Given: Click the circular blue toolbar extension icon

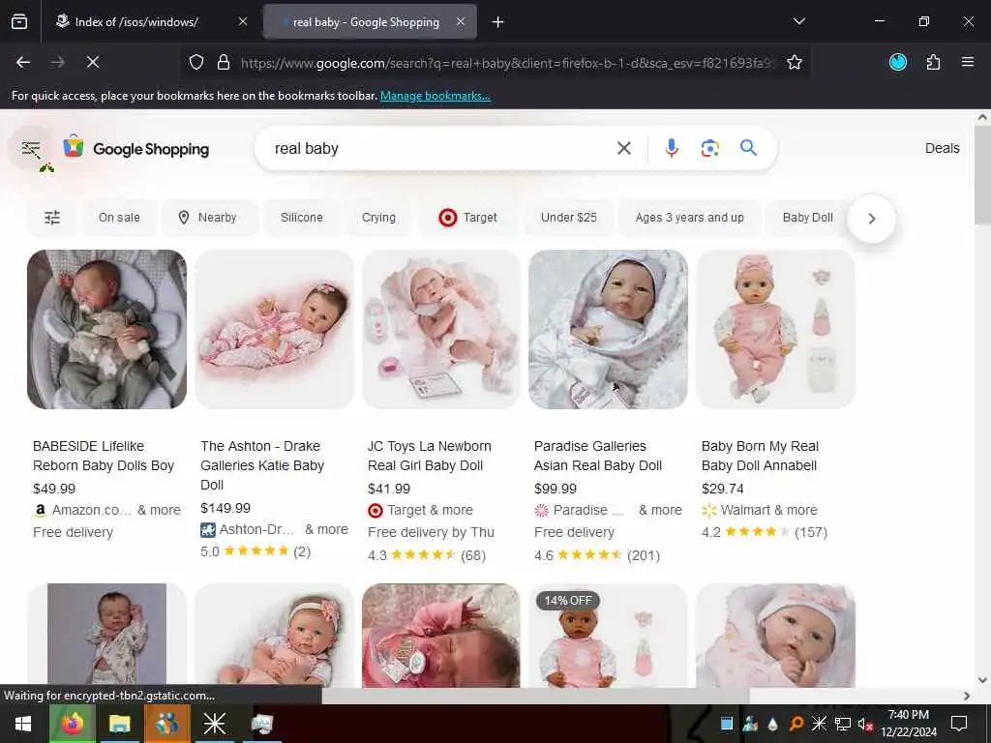Looking at the screenshot, I should [x=897, y=62].
